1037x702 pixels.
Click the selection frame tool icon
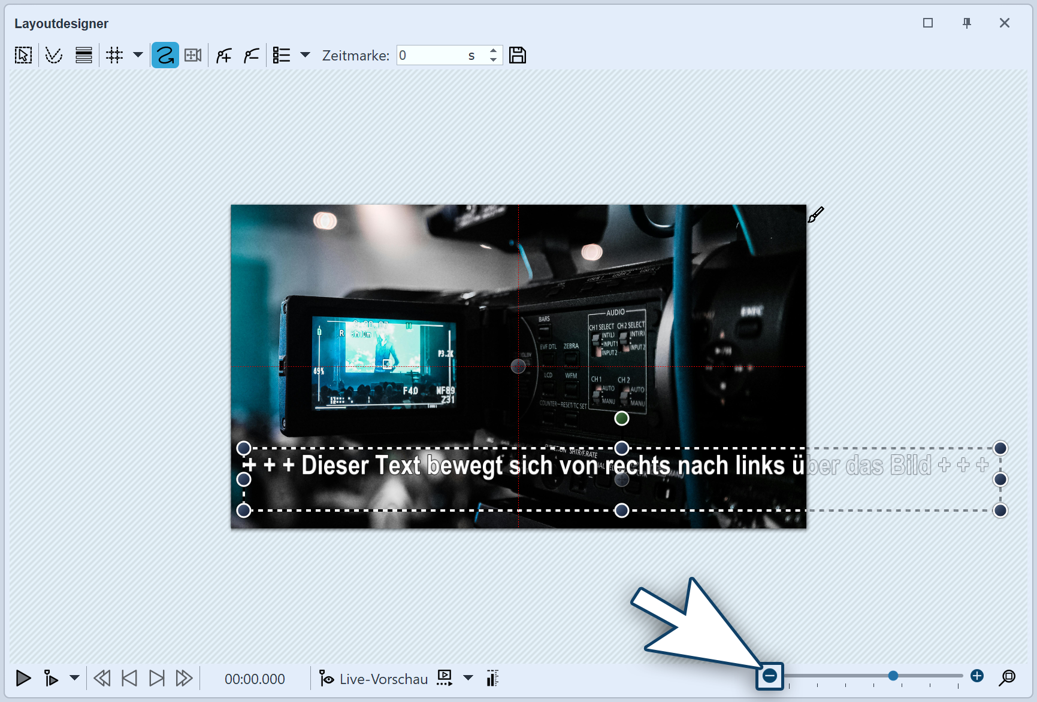23,56
